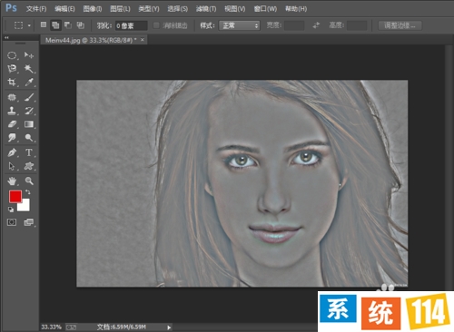Open the 图像(I) menu
The image size is (454, 332).
[x=93, y=9]
